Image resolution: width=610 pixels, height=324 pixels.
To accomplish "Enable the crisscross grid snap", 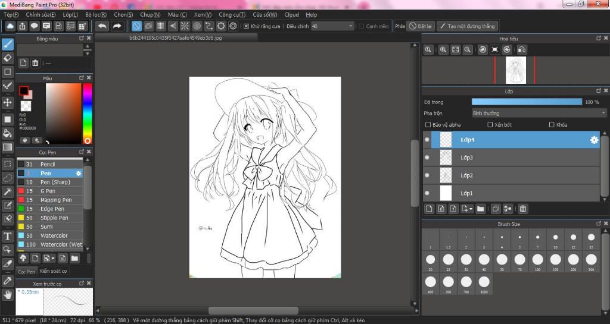I will click(161, 26).
